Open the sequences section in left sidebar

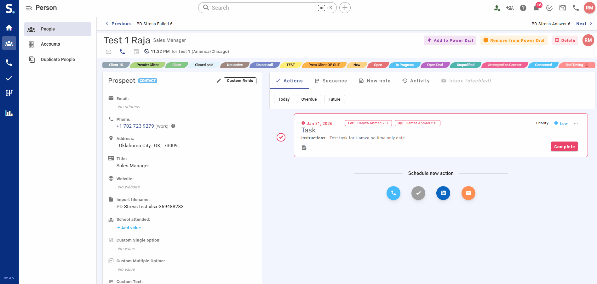[x=9, y=93]
